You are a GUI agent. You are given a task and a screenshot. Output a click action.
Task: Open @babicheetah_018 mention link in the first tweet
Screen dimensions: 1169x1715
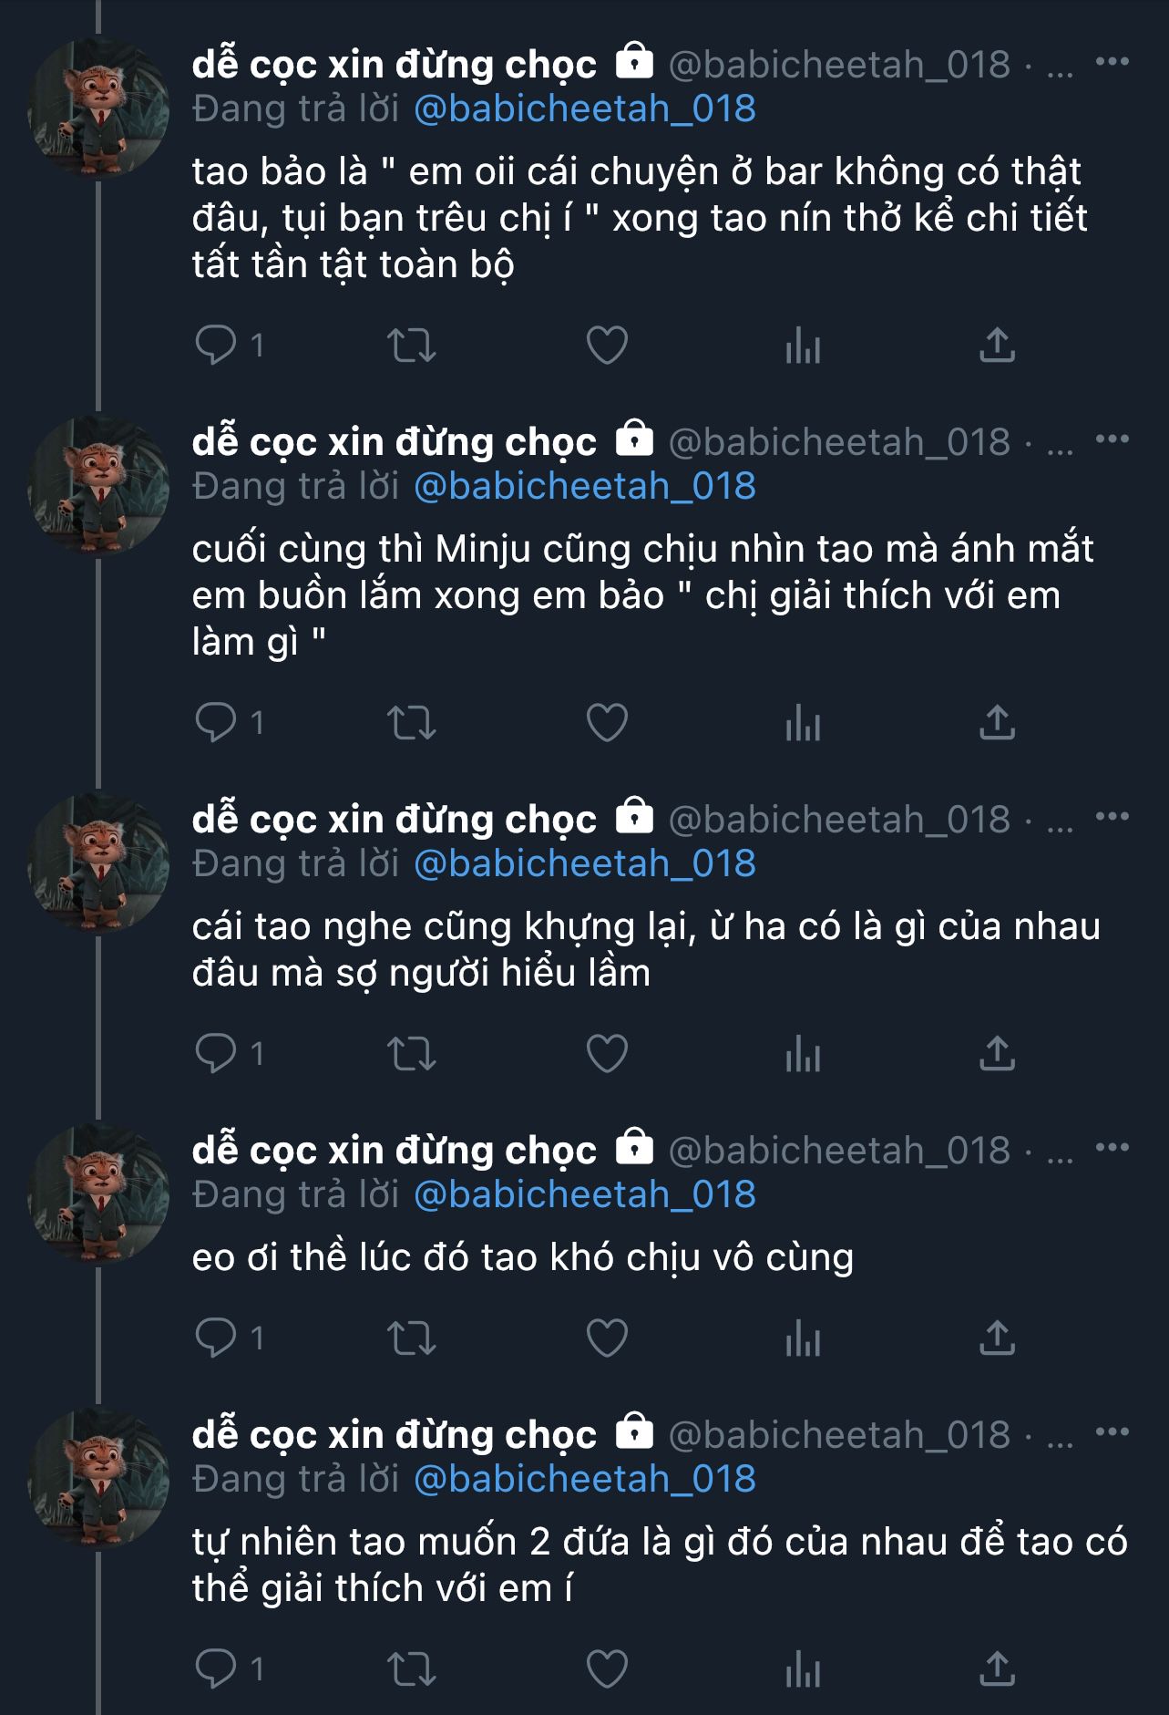584,109
